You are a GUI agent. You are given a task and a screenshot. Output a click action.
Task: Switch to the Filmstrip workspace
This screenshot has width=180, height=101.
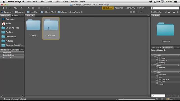pyautogui.click(x=119, y=8)
